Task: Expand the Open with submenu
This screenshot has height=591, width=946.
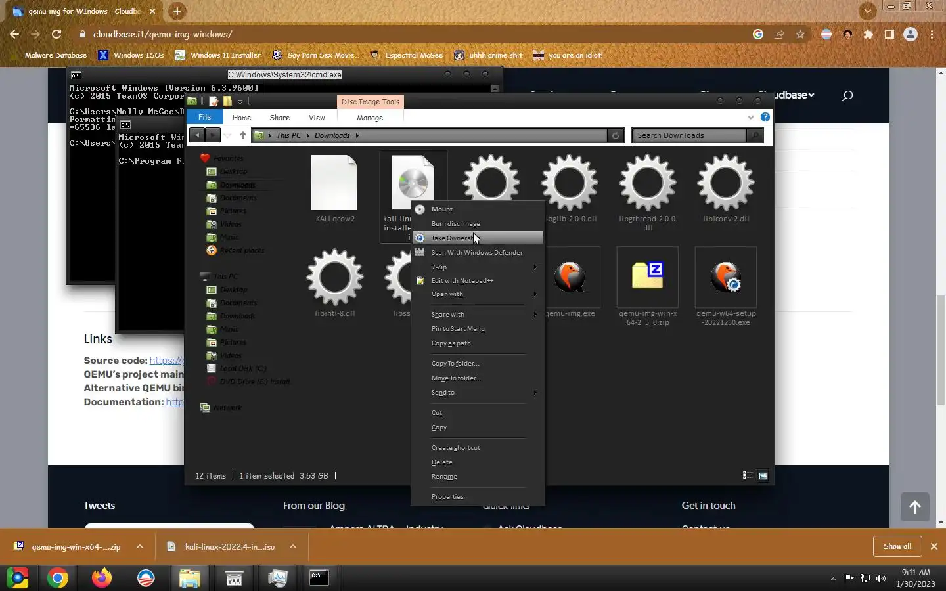Action: click(478, 294)
